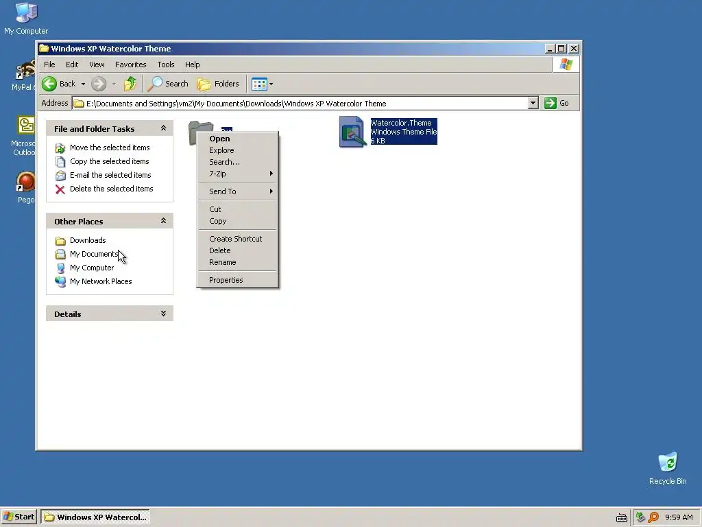Click the 9:59 AM clock
The height and width of the screenshot is (527, 702).
[679, 517]
